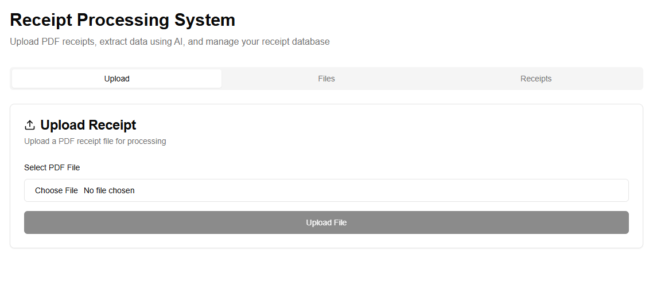Click the upload arrow icon beside Upload Receipt
This screenshot has height=293, width=653.
point(30,125)
